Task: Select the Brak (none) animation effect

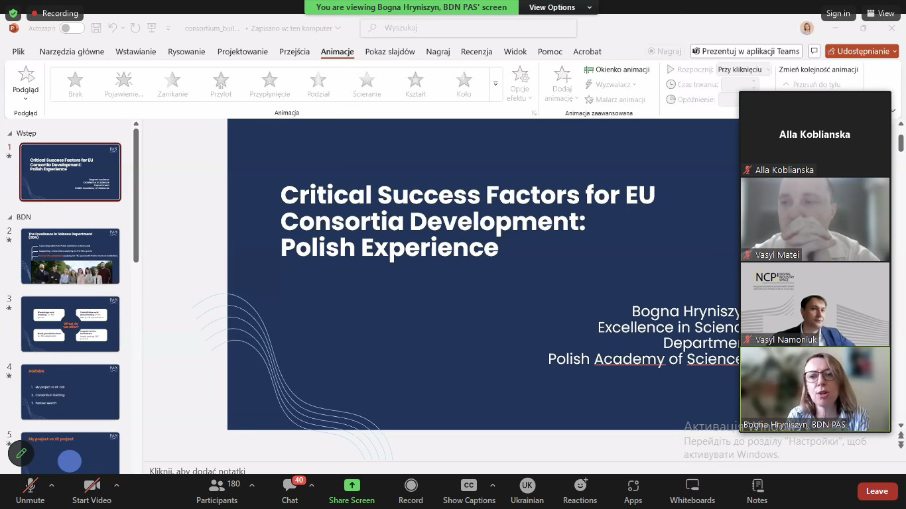Action: 76,84
